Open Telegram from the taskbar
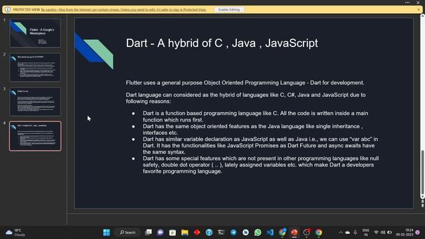 click(233, 232)
